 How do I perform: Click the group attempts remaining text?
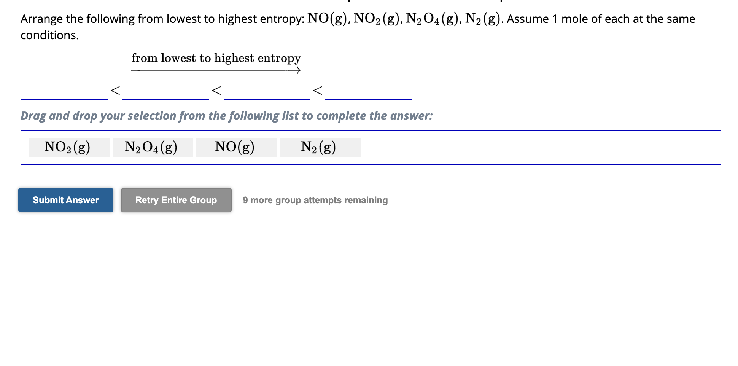[315, 200]
